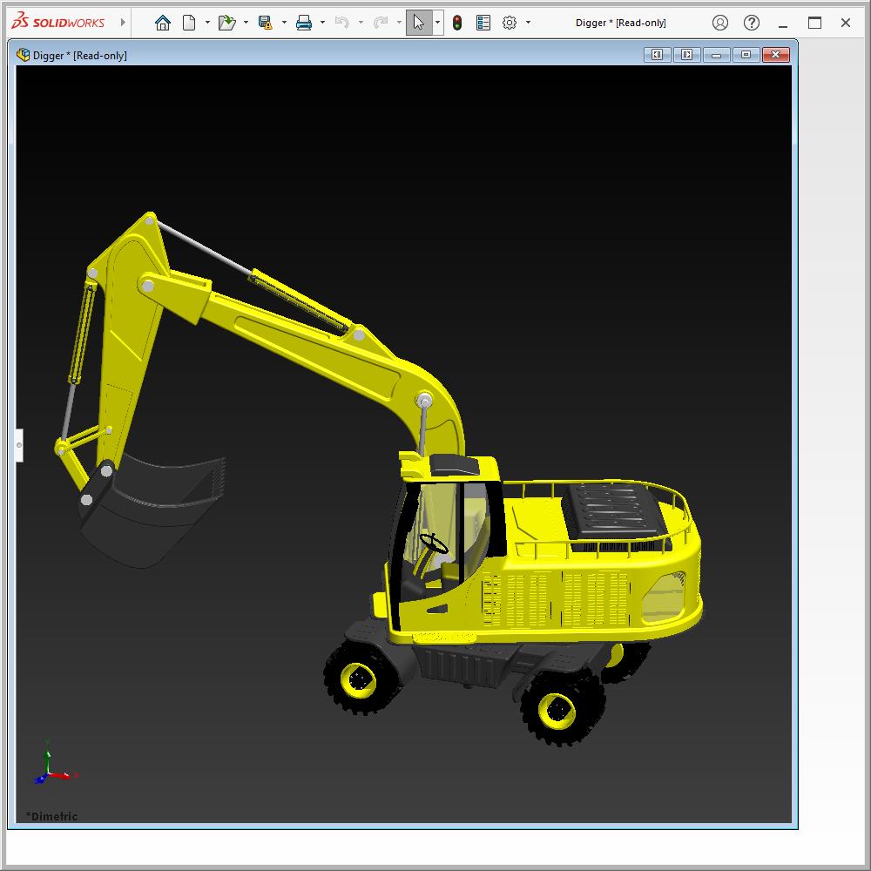Click the Home icon in the toolbar
This screenshot has height=871, width=871.
coord(163,23)
